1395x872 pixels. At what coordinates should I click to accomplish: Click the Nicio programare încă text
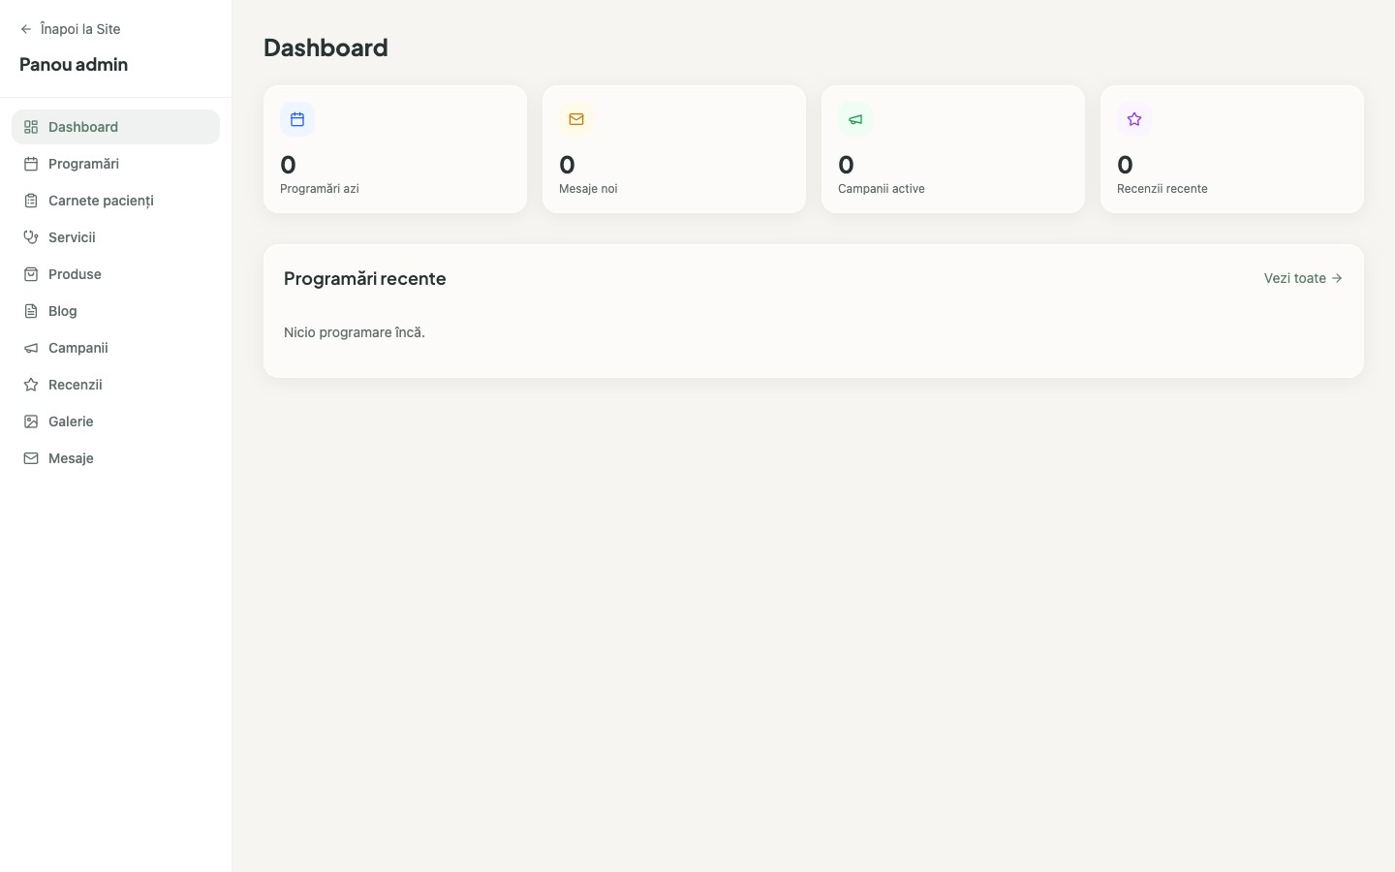(355, 332)
